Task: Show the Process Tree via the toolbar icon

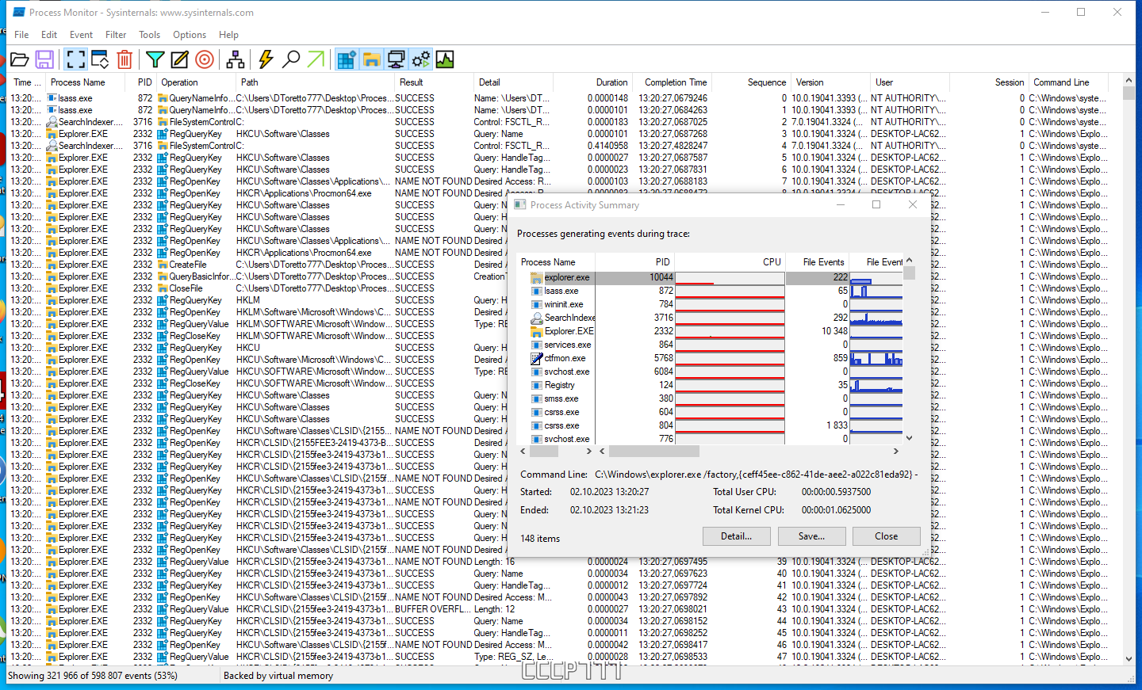Action: [236, 59]
